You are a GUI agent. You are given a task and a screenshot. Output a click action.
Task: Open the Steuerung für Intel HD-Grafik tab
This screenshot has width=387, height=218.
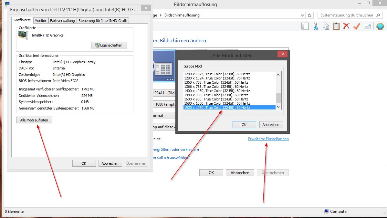pyautogui.click(x=103, y=21)
